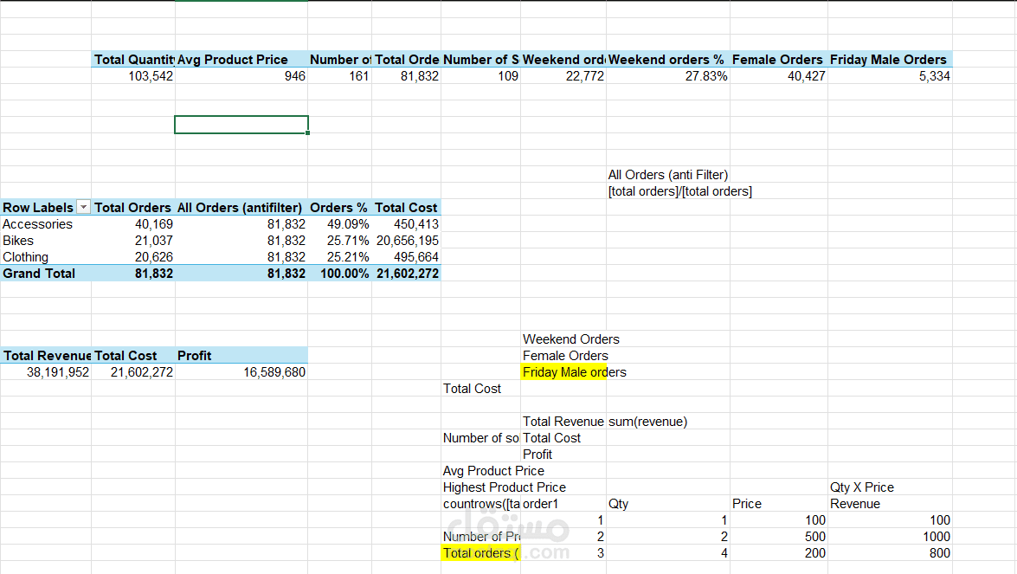1017x574 pixels.
Task: Select the 161 value cell
Action: pos(339,76)
